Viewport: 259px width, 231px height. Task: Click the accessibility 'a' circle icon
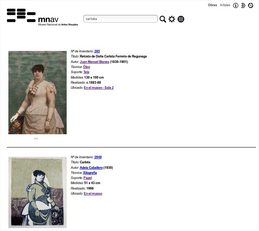pos(243,5)
